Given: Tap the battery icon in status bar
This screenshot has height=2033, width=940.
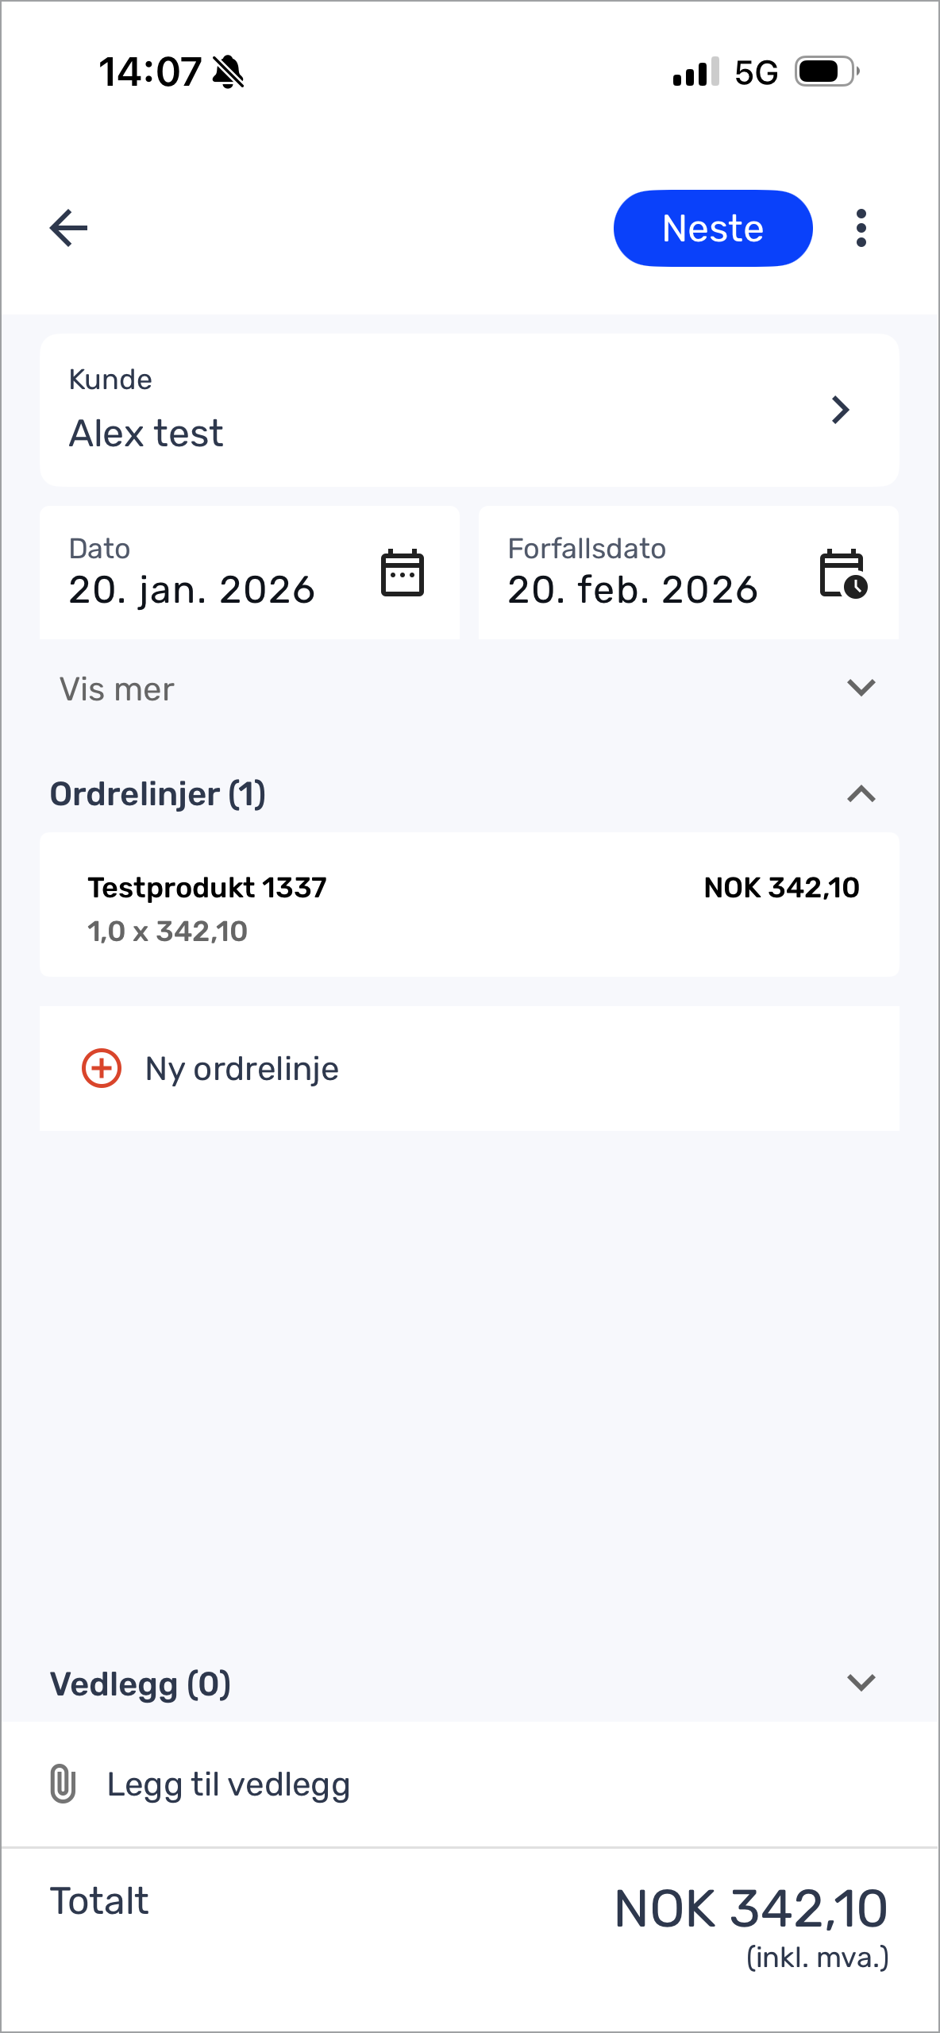Looking at the screenshot, I should [826, 72].
